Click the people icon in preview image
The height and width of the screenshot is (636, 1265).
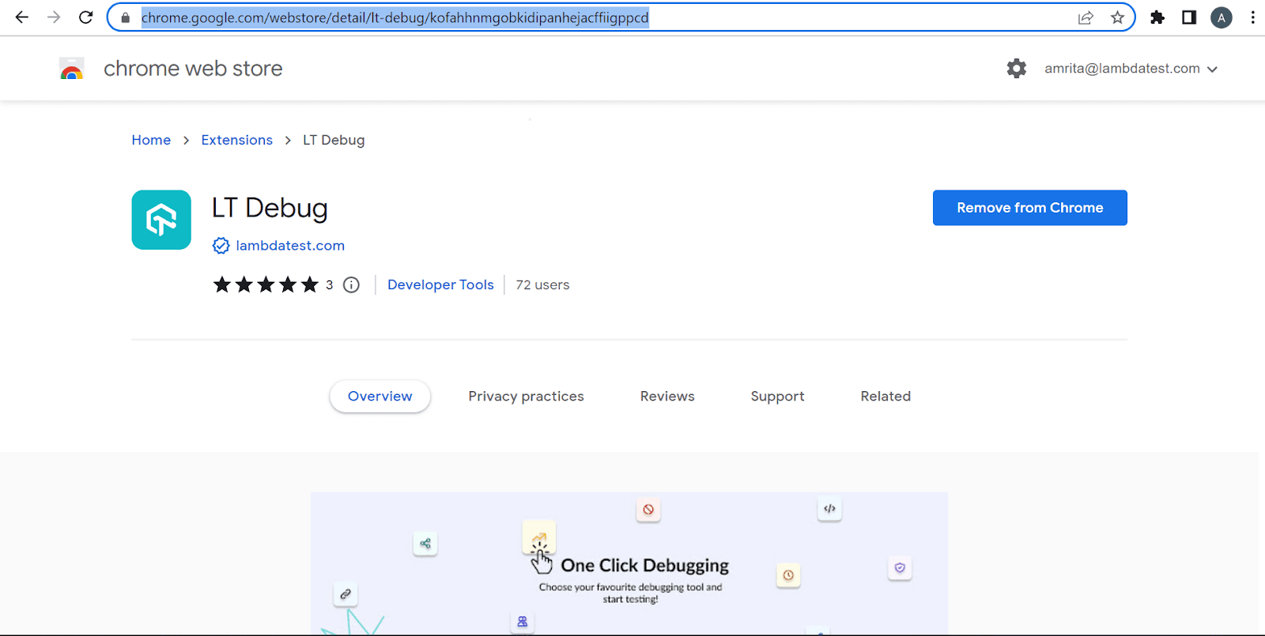tap(523, 622)
